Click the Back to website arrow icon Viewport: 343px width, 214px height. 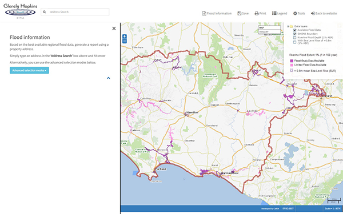(x=313, y=13)
